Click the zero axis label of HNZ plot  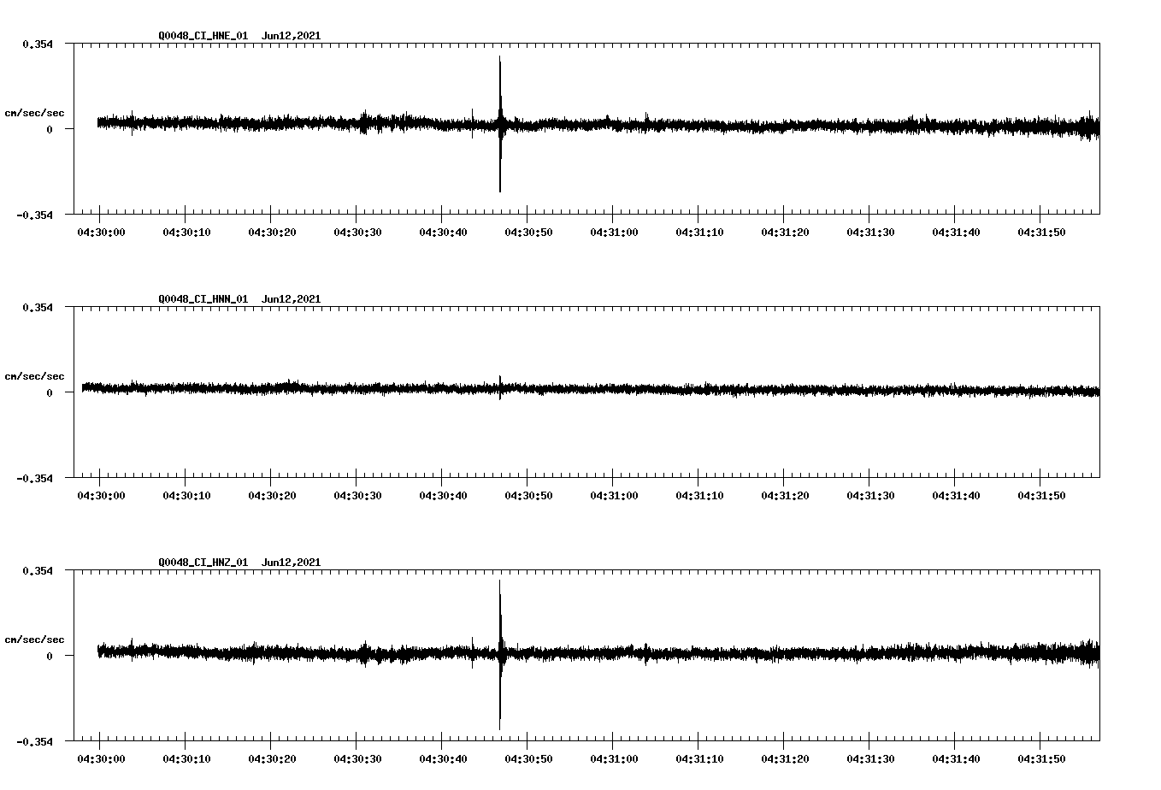(50, 656)
